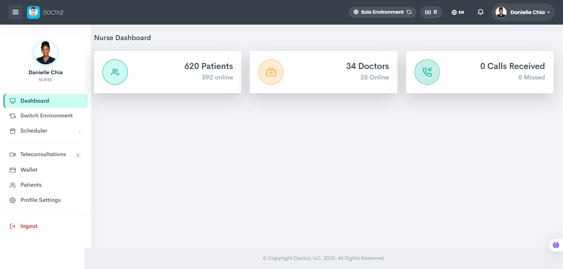This screenshot has width=563, height=269.
Task: Click the Teleconsultations count badge
Action: pos(78,155)
